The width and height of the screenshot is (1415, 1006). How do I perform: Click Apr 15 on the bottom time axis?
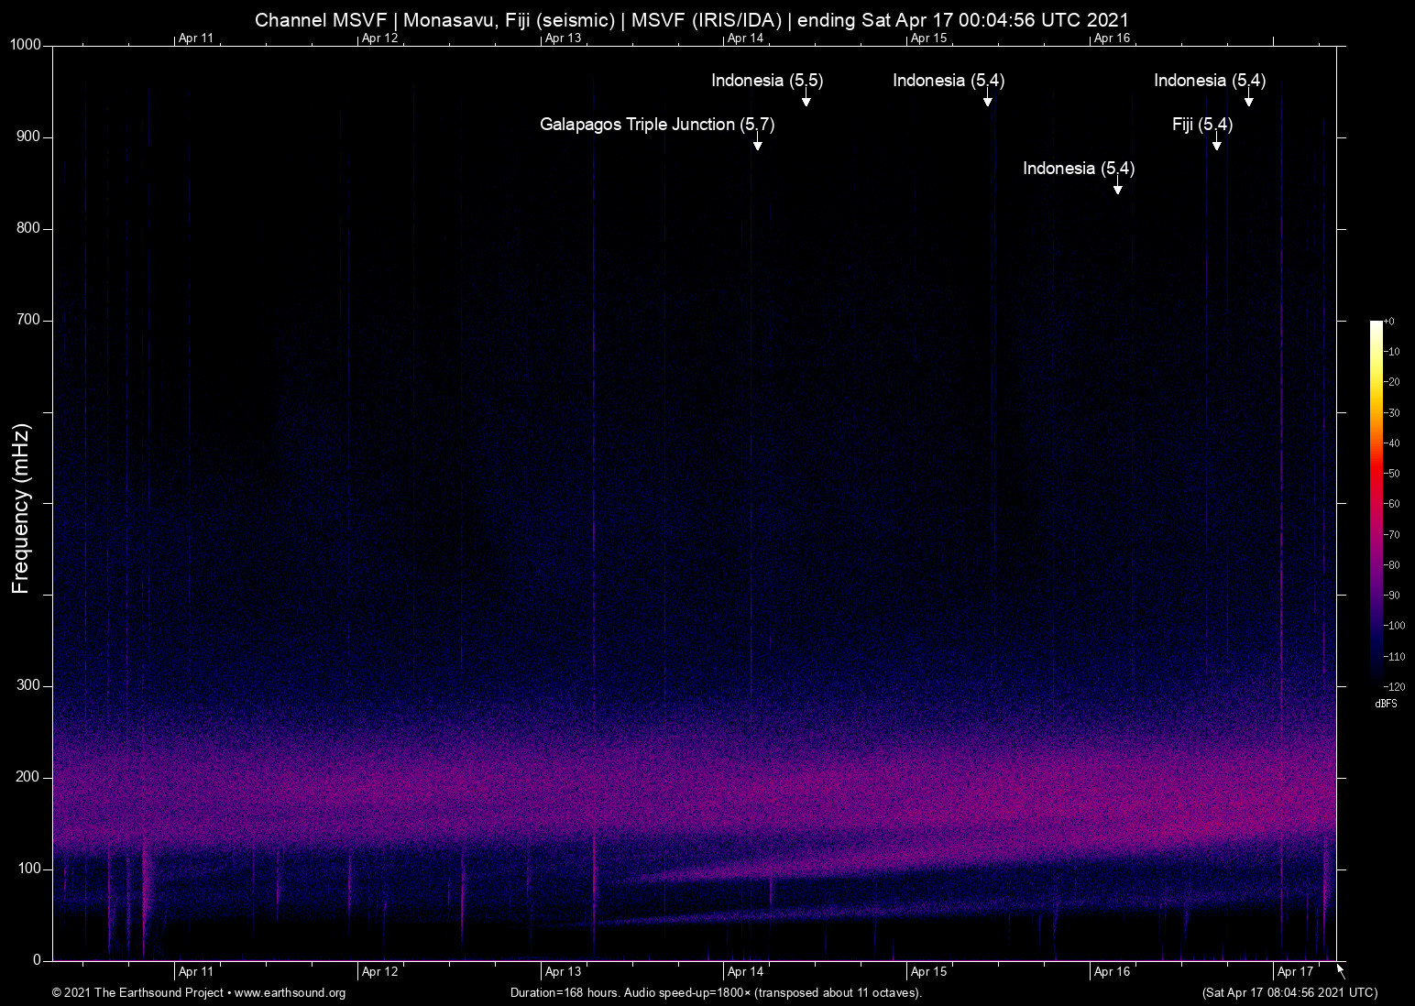pyautogui.click(x=928, y=972)
